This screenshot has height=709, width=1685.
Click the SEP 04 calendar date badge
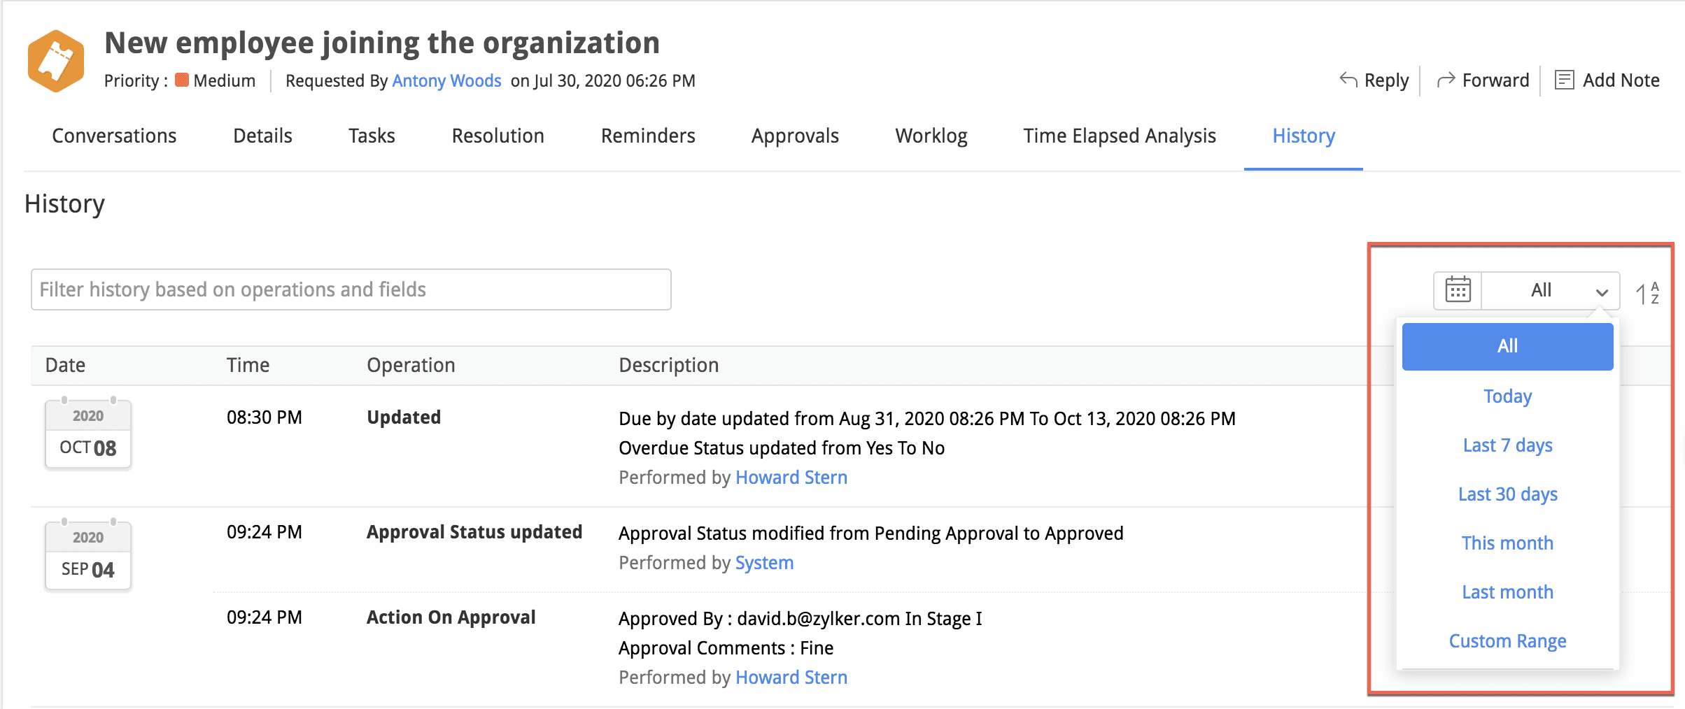[x=88, y=555]
